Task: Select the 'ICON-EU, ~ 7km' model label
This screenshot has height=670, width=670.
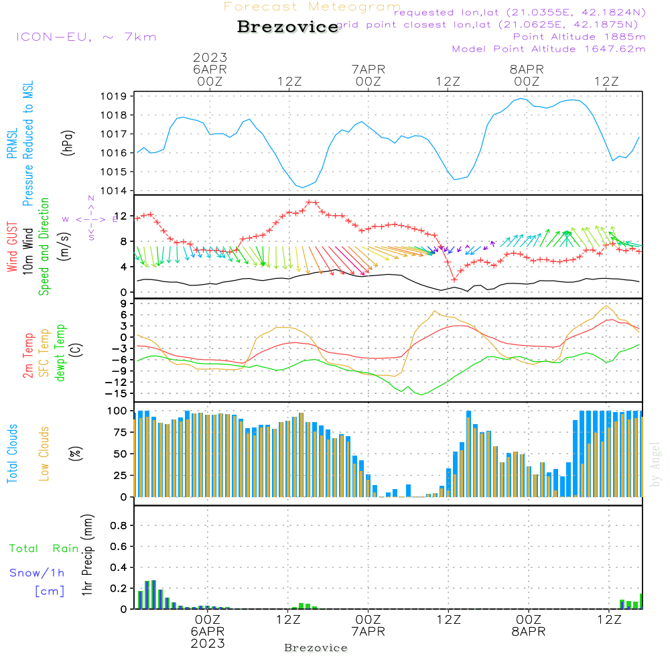Action: [86, 37]
